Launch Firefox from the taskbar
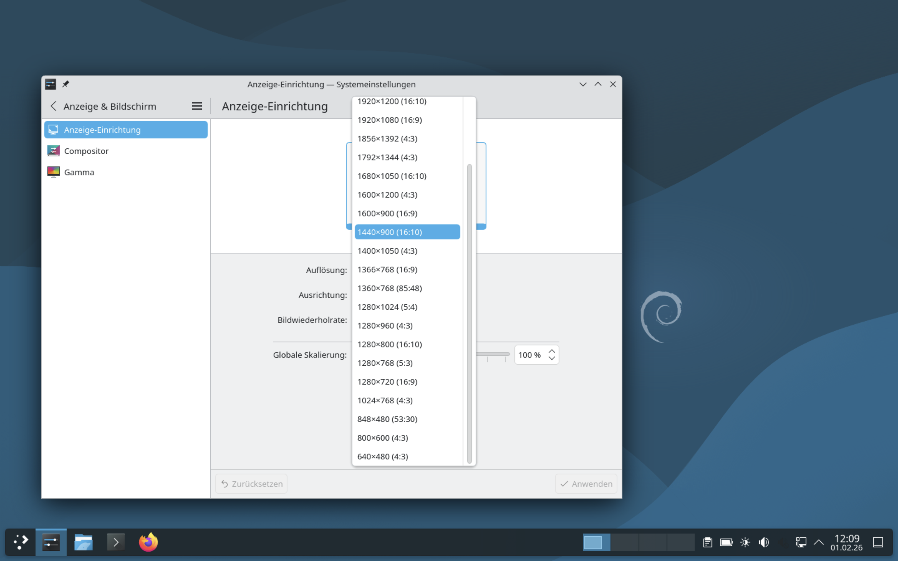Viewport: 898px width, 561px height. coord(148,542)
